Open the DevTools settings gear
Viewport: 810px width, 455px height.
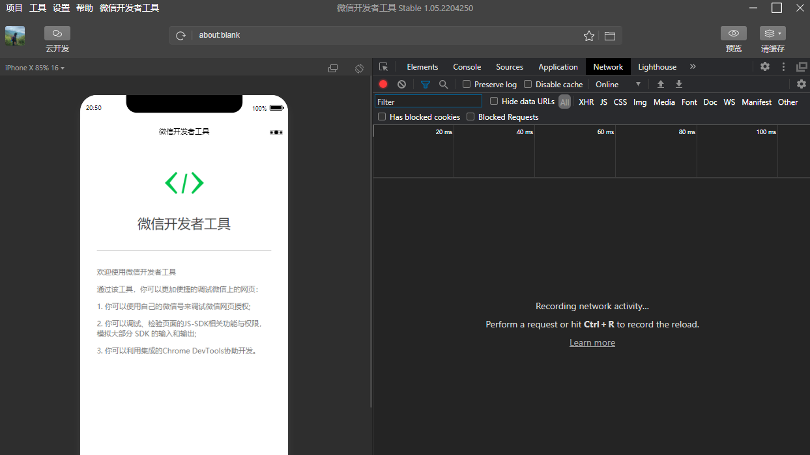[764, 66]
